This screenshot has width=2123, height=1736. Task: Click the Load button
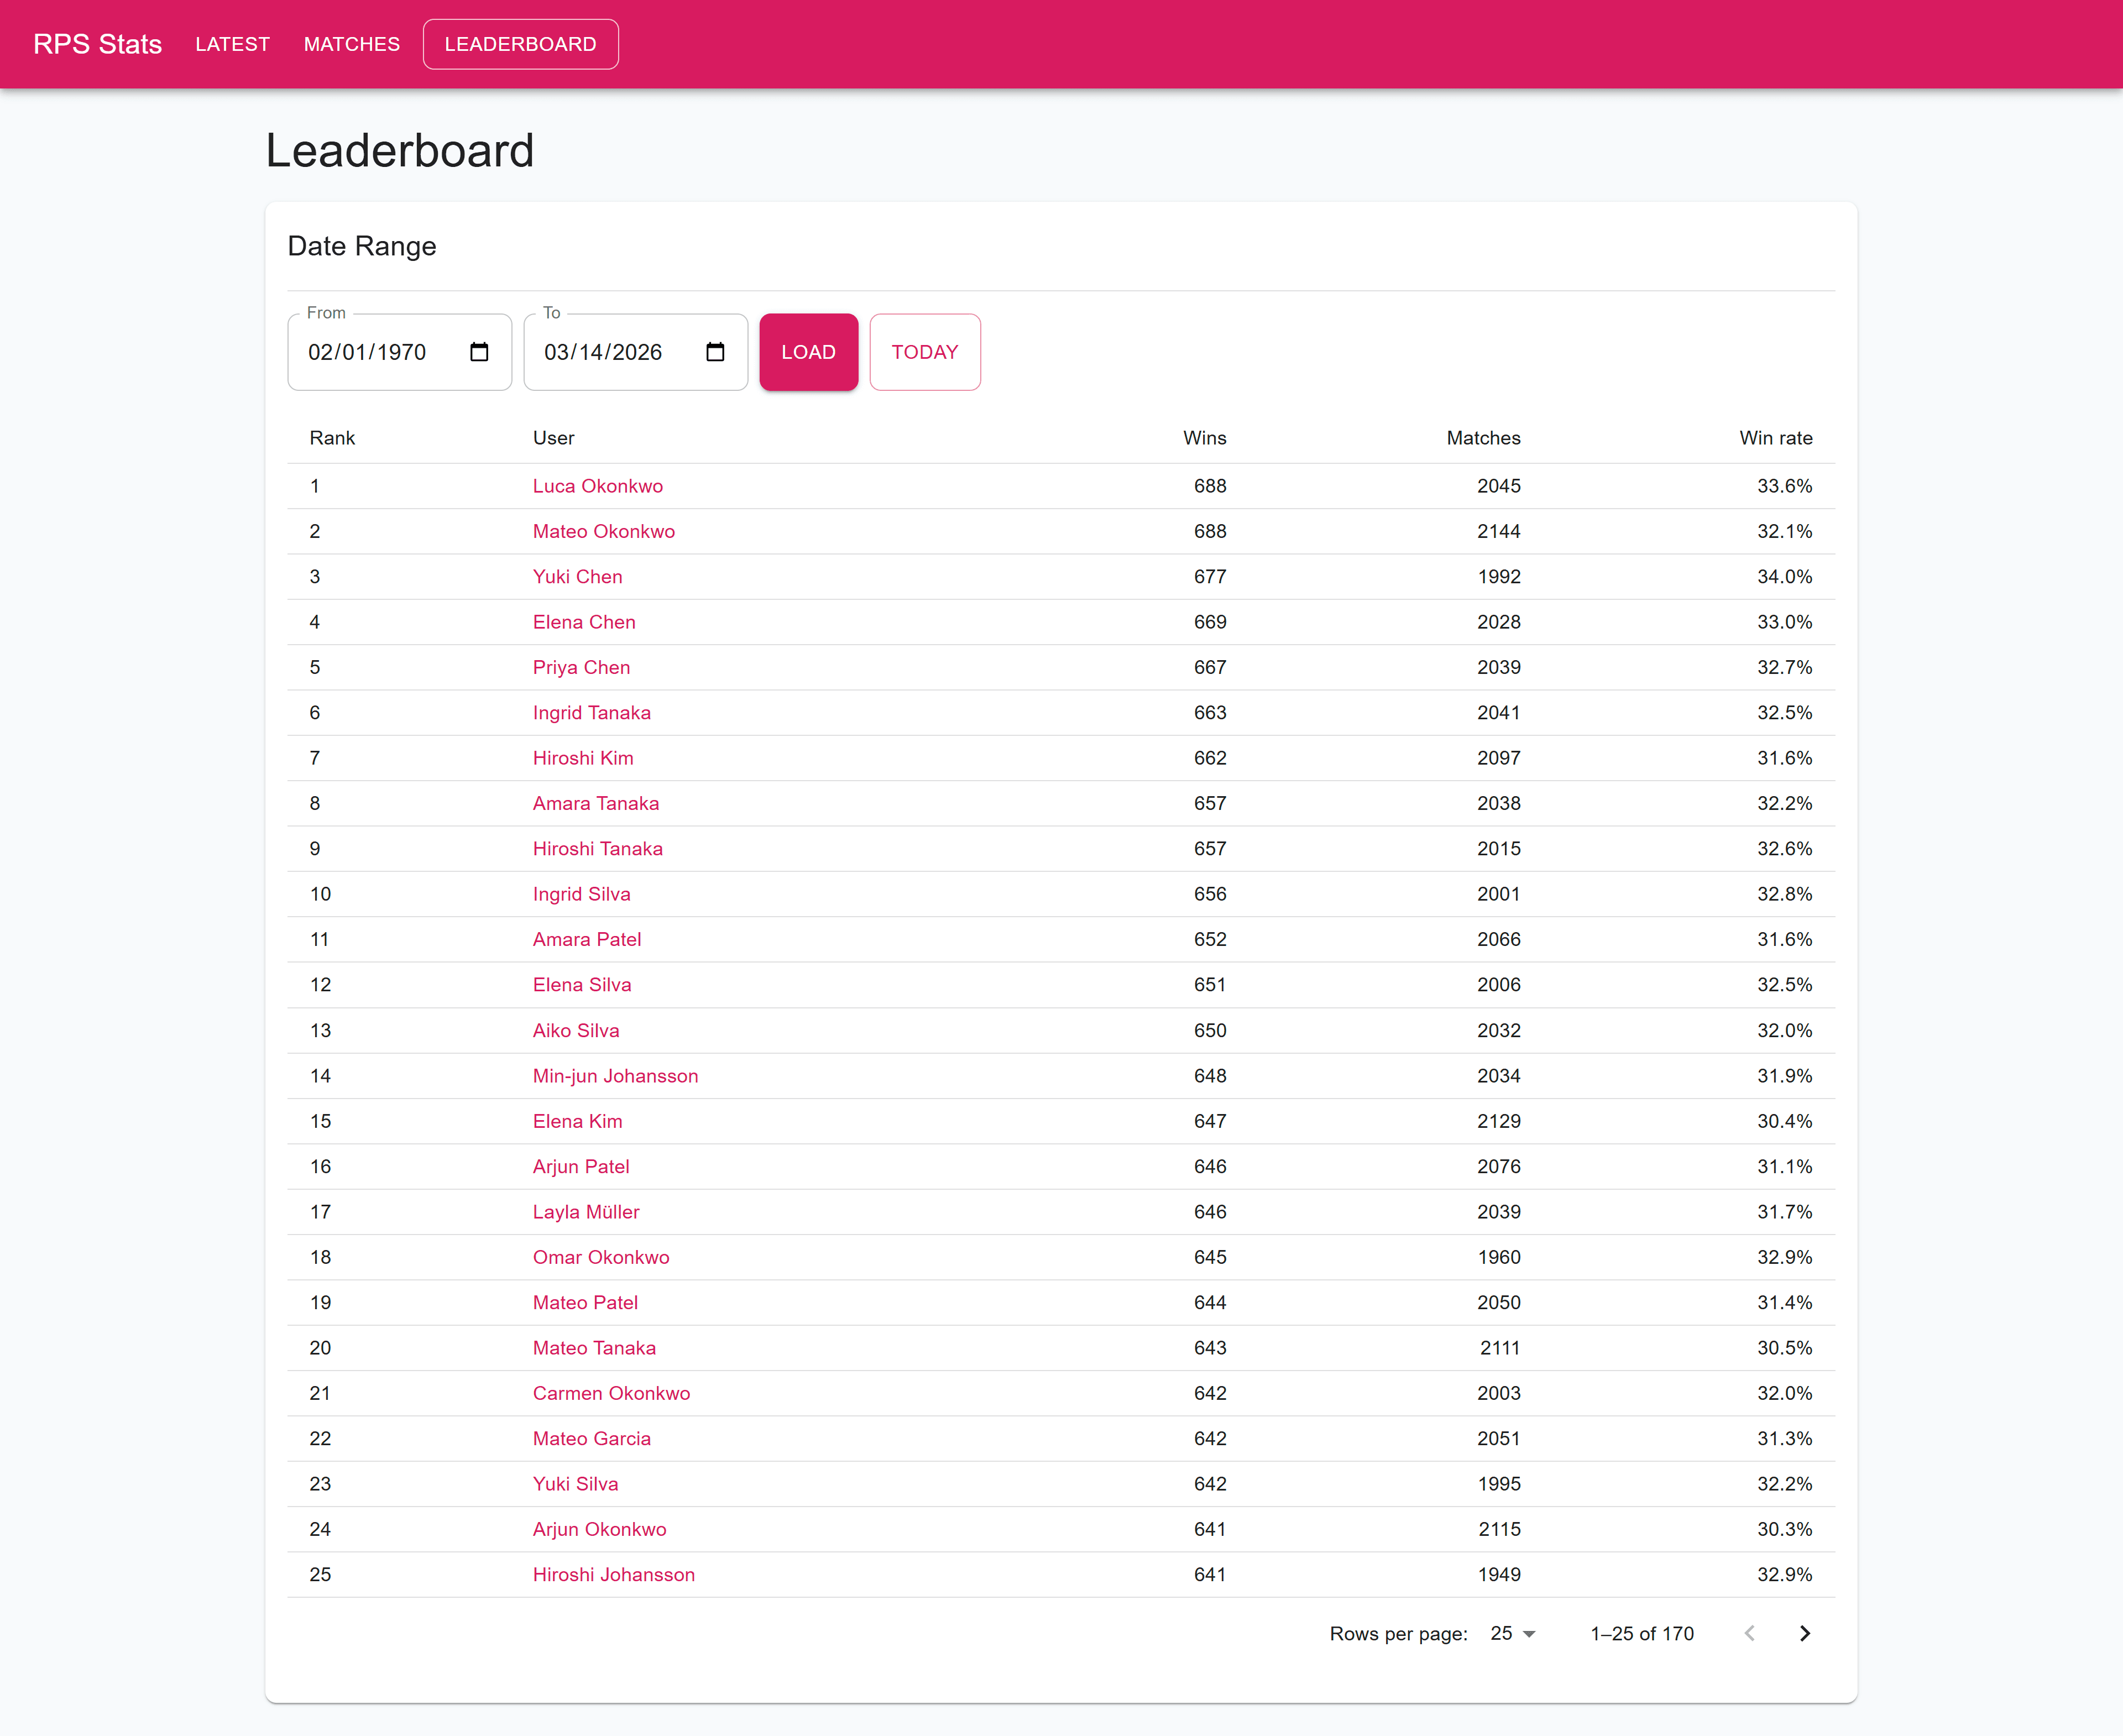(808, 352)
